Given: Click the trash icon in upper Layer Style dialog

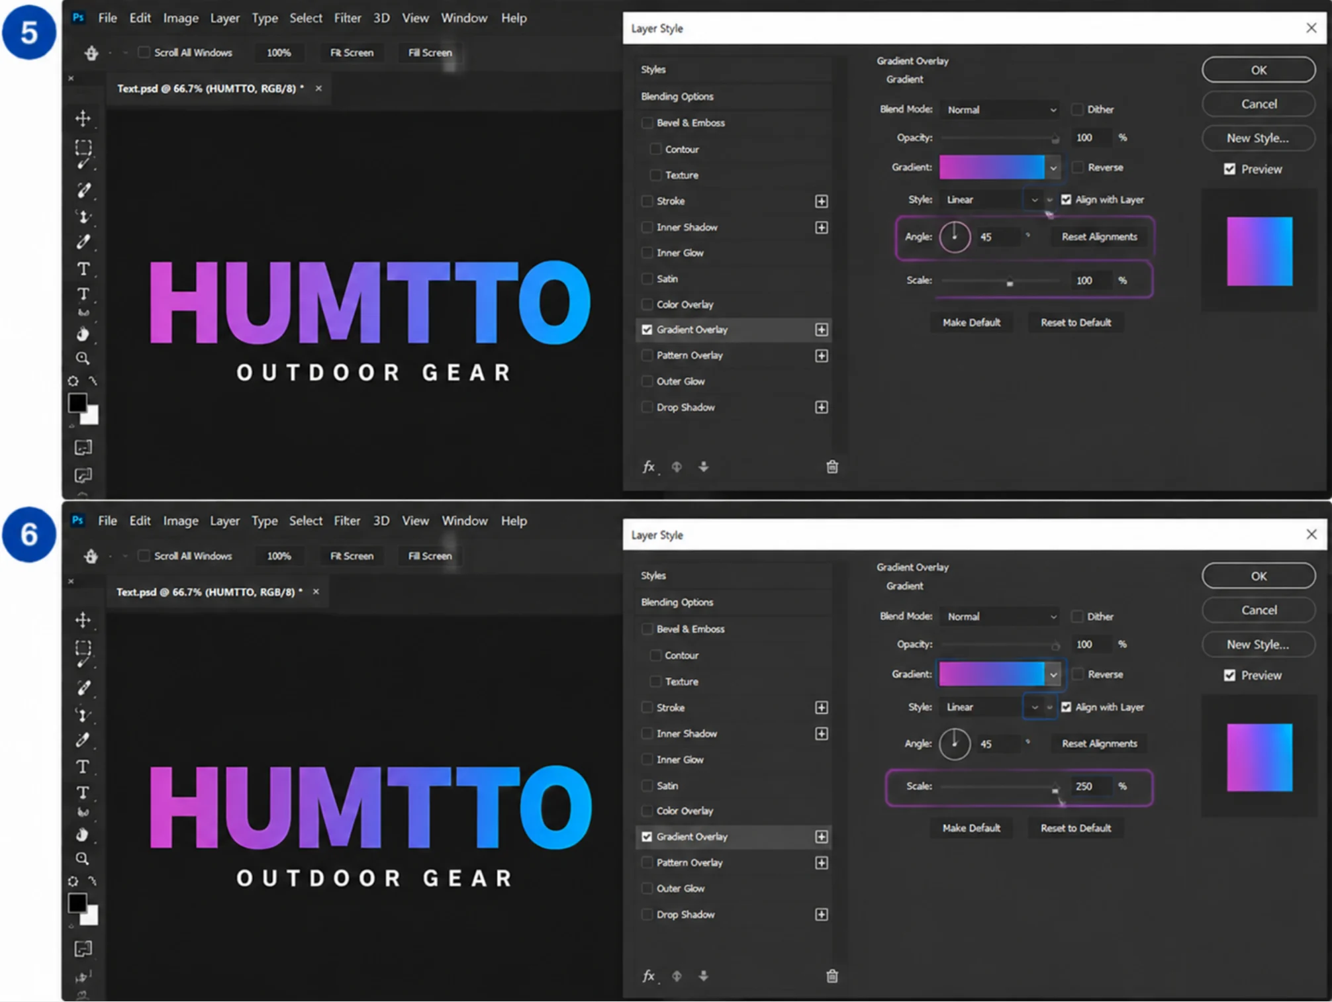Looking at the screenshot, I should 832,467.
